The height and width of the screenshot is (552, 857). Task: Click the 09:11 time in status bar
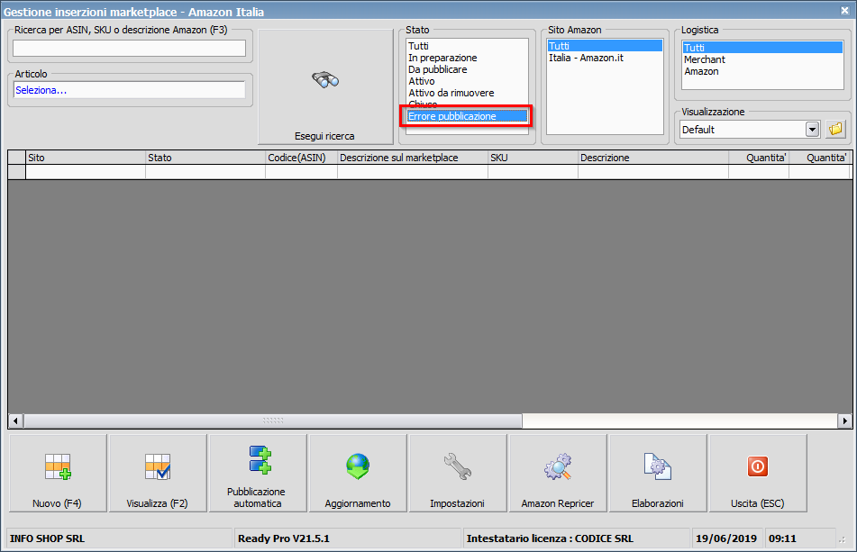782,538
